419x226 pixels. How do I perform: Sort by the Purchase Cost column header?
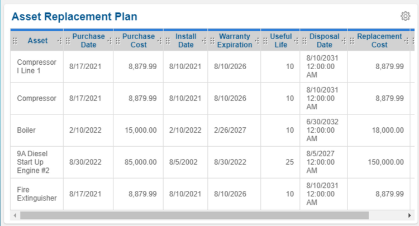point(139,41)
